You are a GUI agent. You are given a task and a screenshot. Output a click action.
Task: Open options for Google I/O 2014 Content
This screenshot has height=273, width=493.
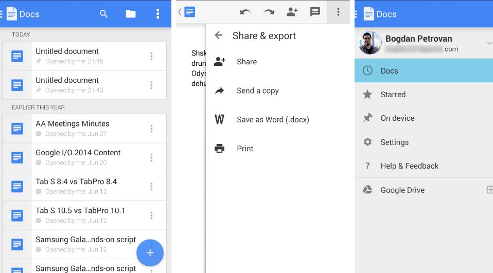(x=151, y=157)
